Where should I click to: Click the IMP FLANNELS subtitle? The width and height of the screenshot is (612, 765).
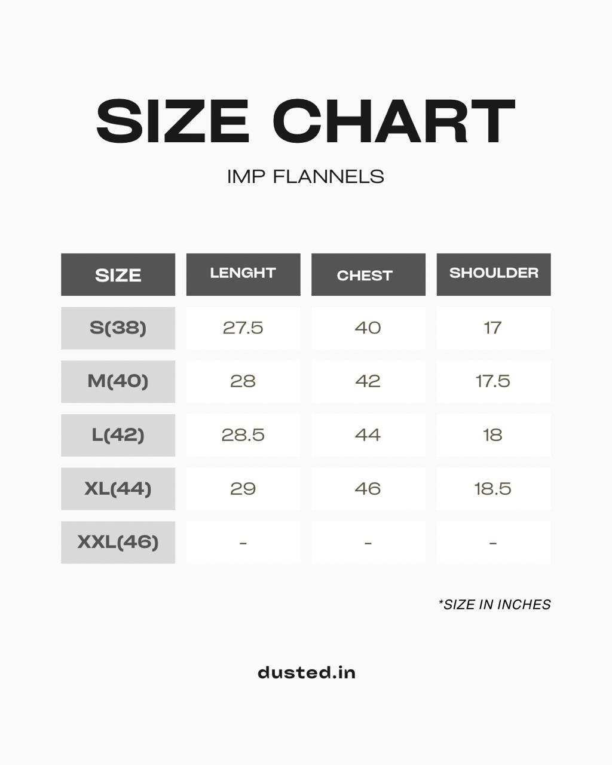pyautogui.click(x=305, y=177)
